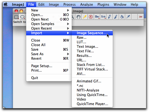Open the Process menu
The width and height of the screenshot is (149, 112).
click(69, 4)
